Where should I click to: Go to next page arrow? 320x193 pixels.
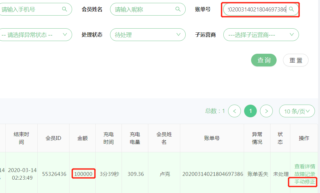coord(266,111)
